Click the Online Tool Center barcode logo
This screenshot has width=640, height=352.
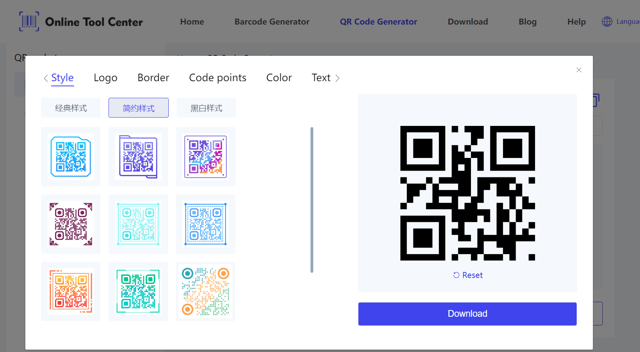coord(29,21)
